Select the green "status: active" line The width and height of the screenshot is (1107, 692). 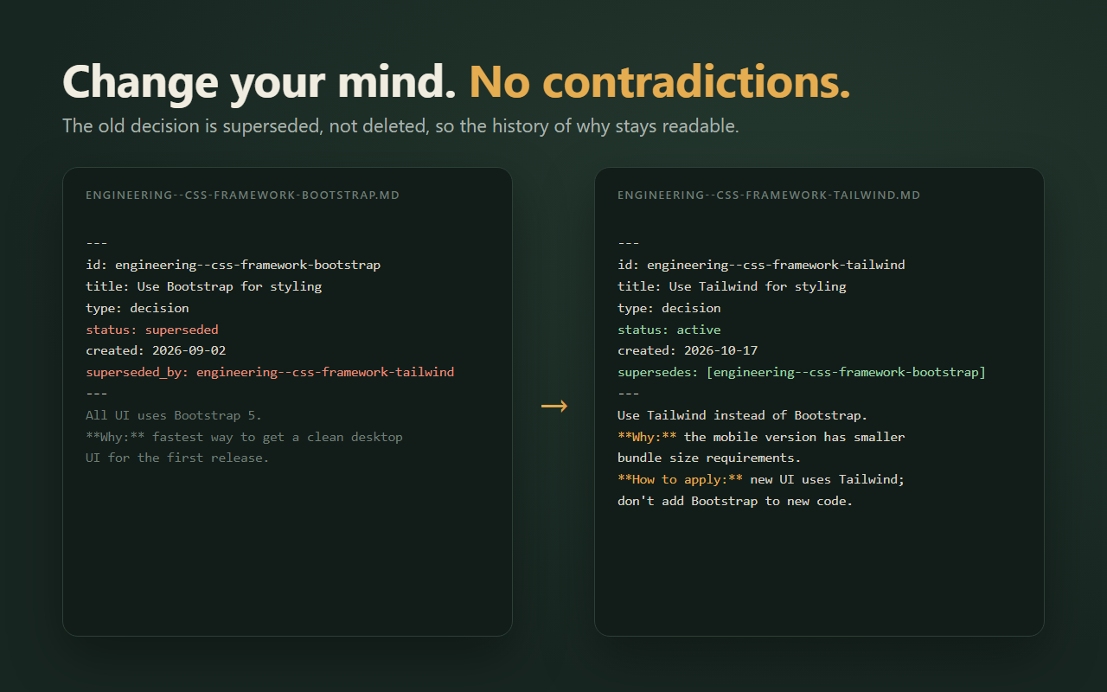tap(669, 330)
